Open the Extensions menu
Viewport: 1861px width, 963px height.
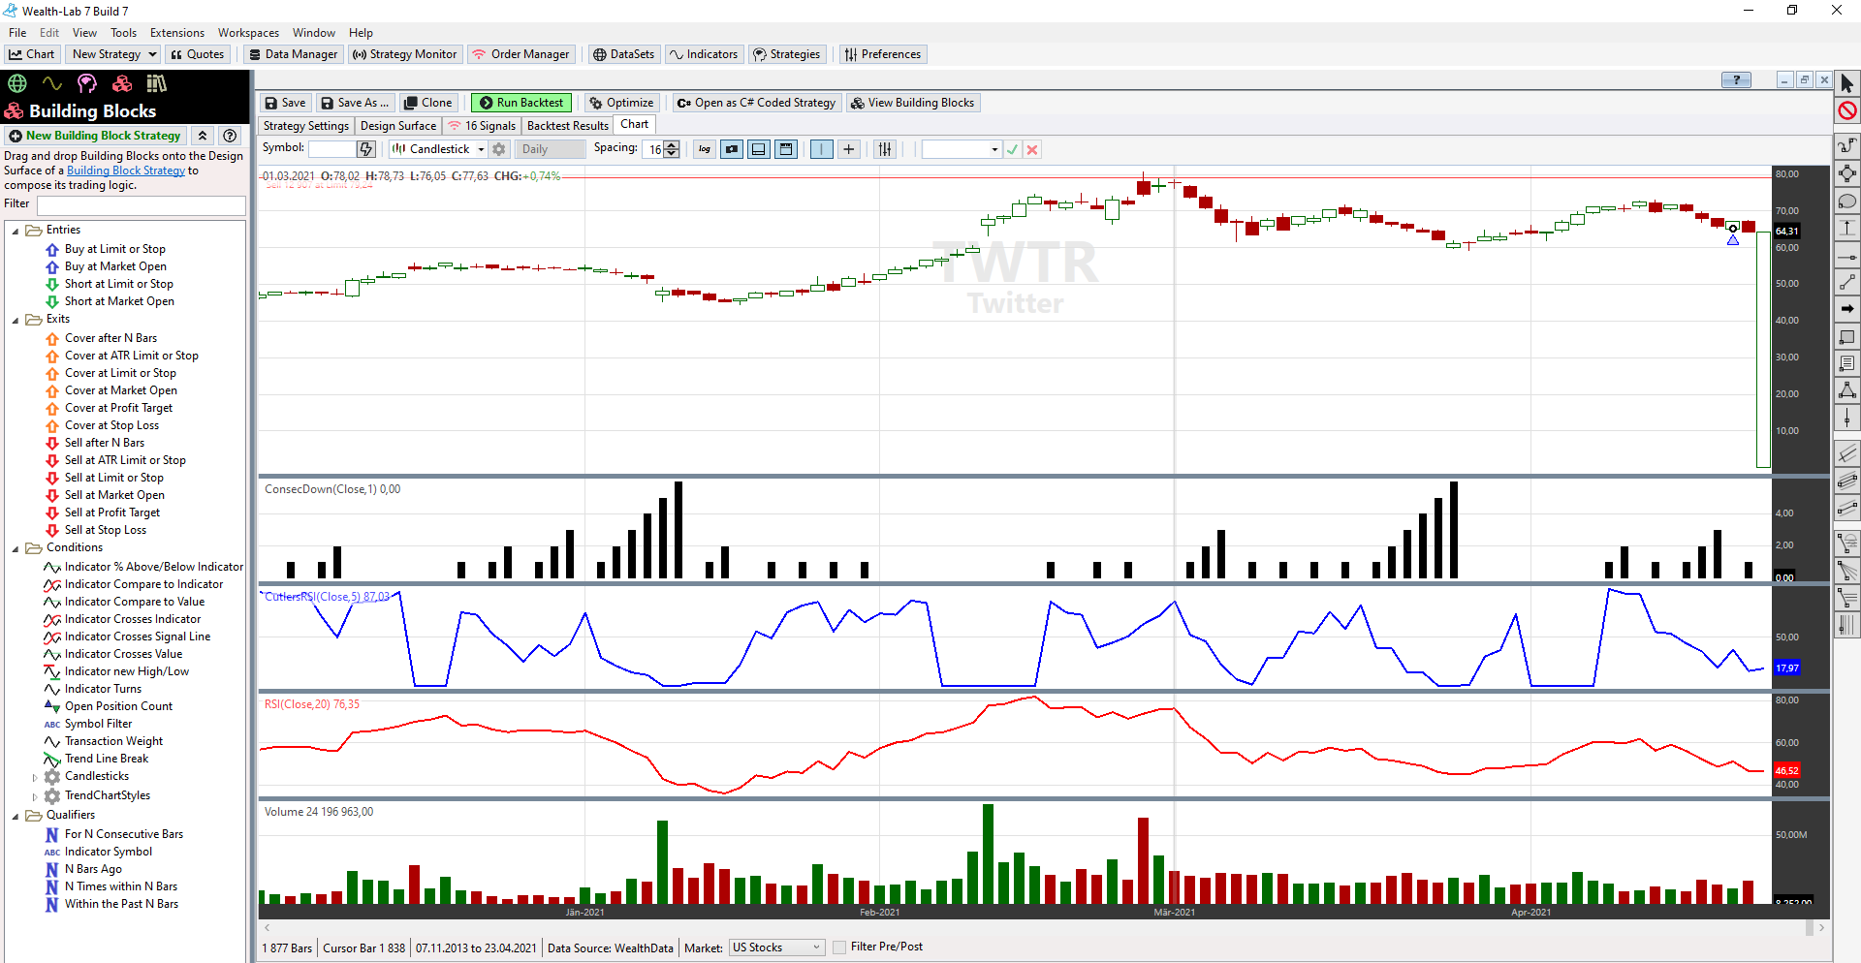click(x=177, y=33)
